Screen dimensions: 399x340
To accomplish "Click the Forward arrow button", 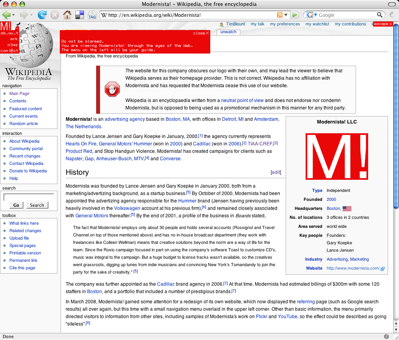I will pos(24,15).
